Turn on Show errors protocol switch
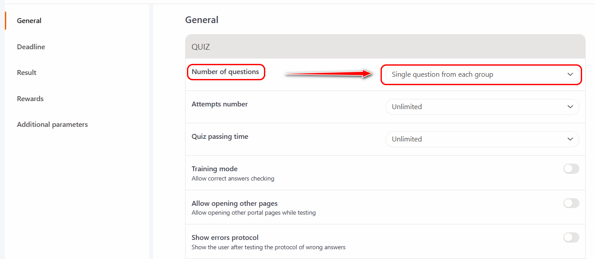 tap(571, 238)
